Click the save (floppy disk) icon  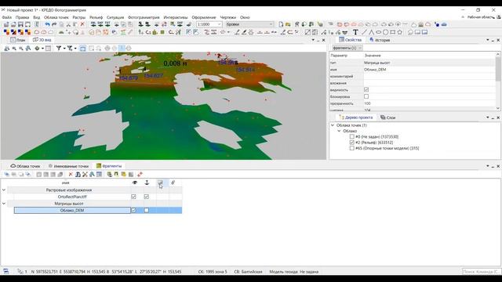click(20, 24)
